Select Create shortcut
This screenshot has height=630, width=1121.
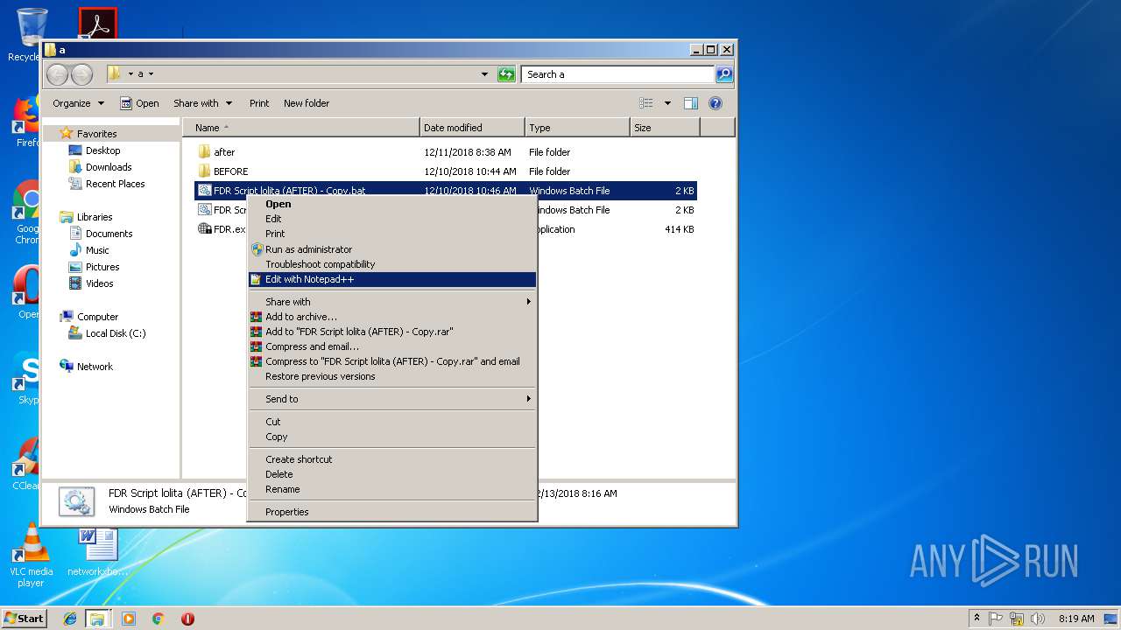point(392,459)
